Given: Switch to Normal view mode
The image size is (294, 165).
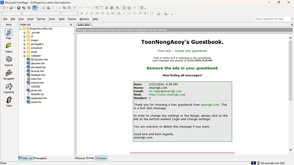Looking at the screenshot, I should coord(80,158).
